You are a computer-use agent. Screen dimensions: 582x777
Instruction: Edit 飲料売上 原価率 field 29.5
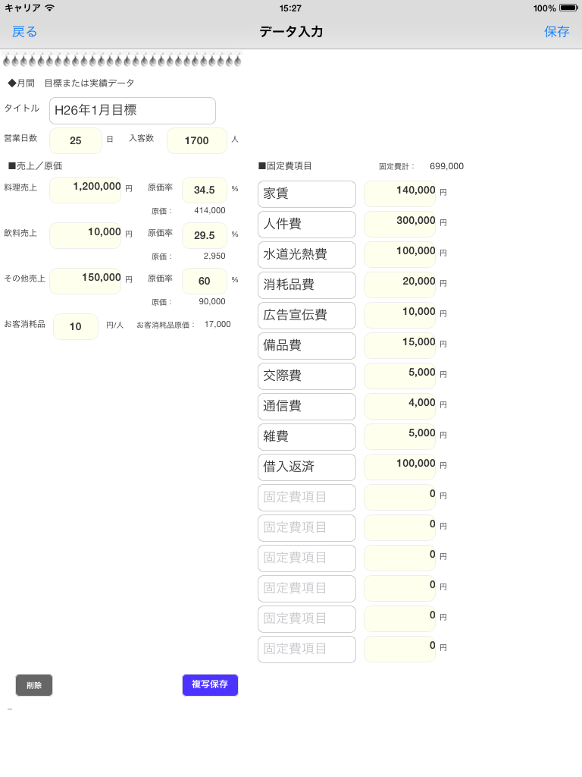point(205,235)
